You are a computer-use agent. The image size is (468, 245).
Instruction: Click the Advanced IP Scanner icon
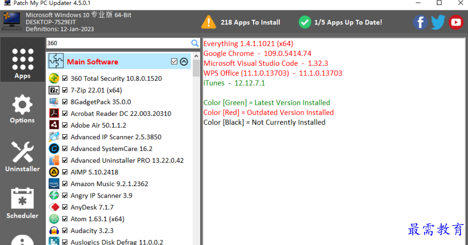click(x=54, y=137)
